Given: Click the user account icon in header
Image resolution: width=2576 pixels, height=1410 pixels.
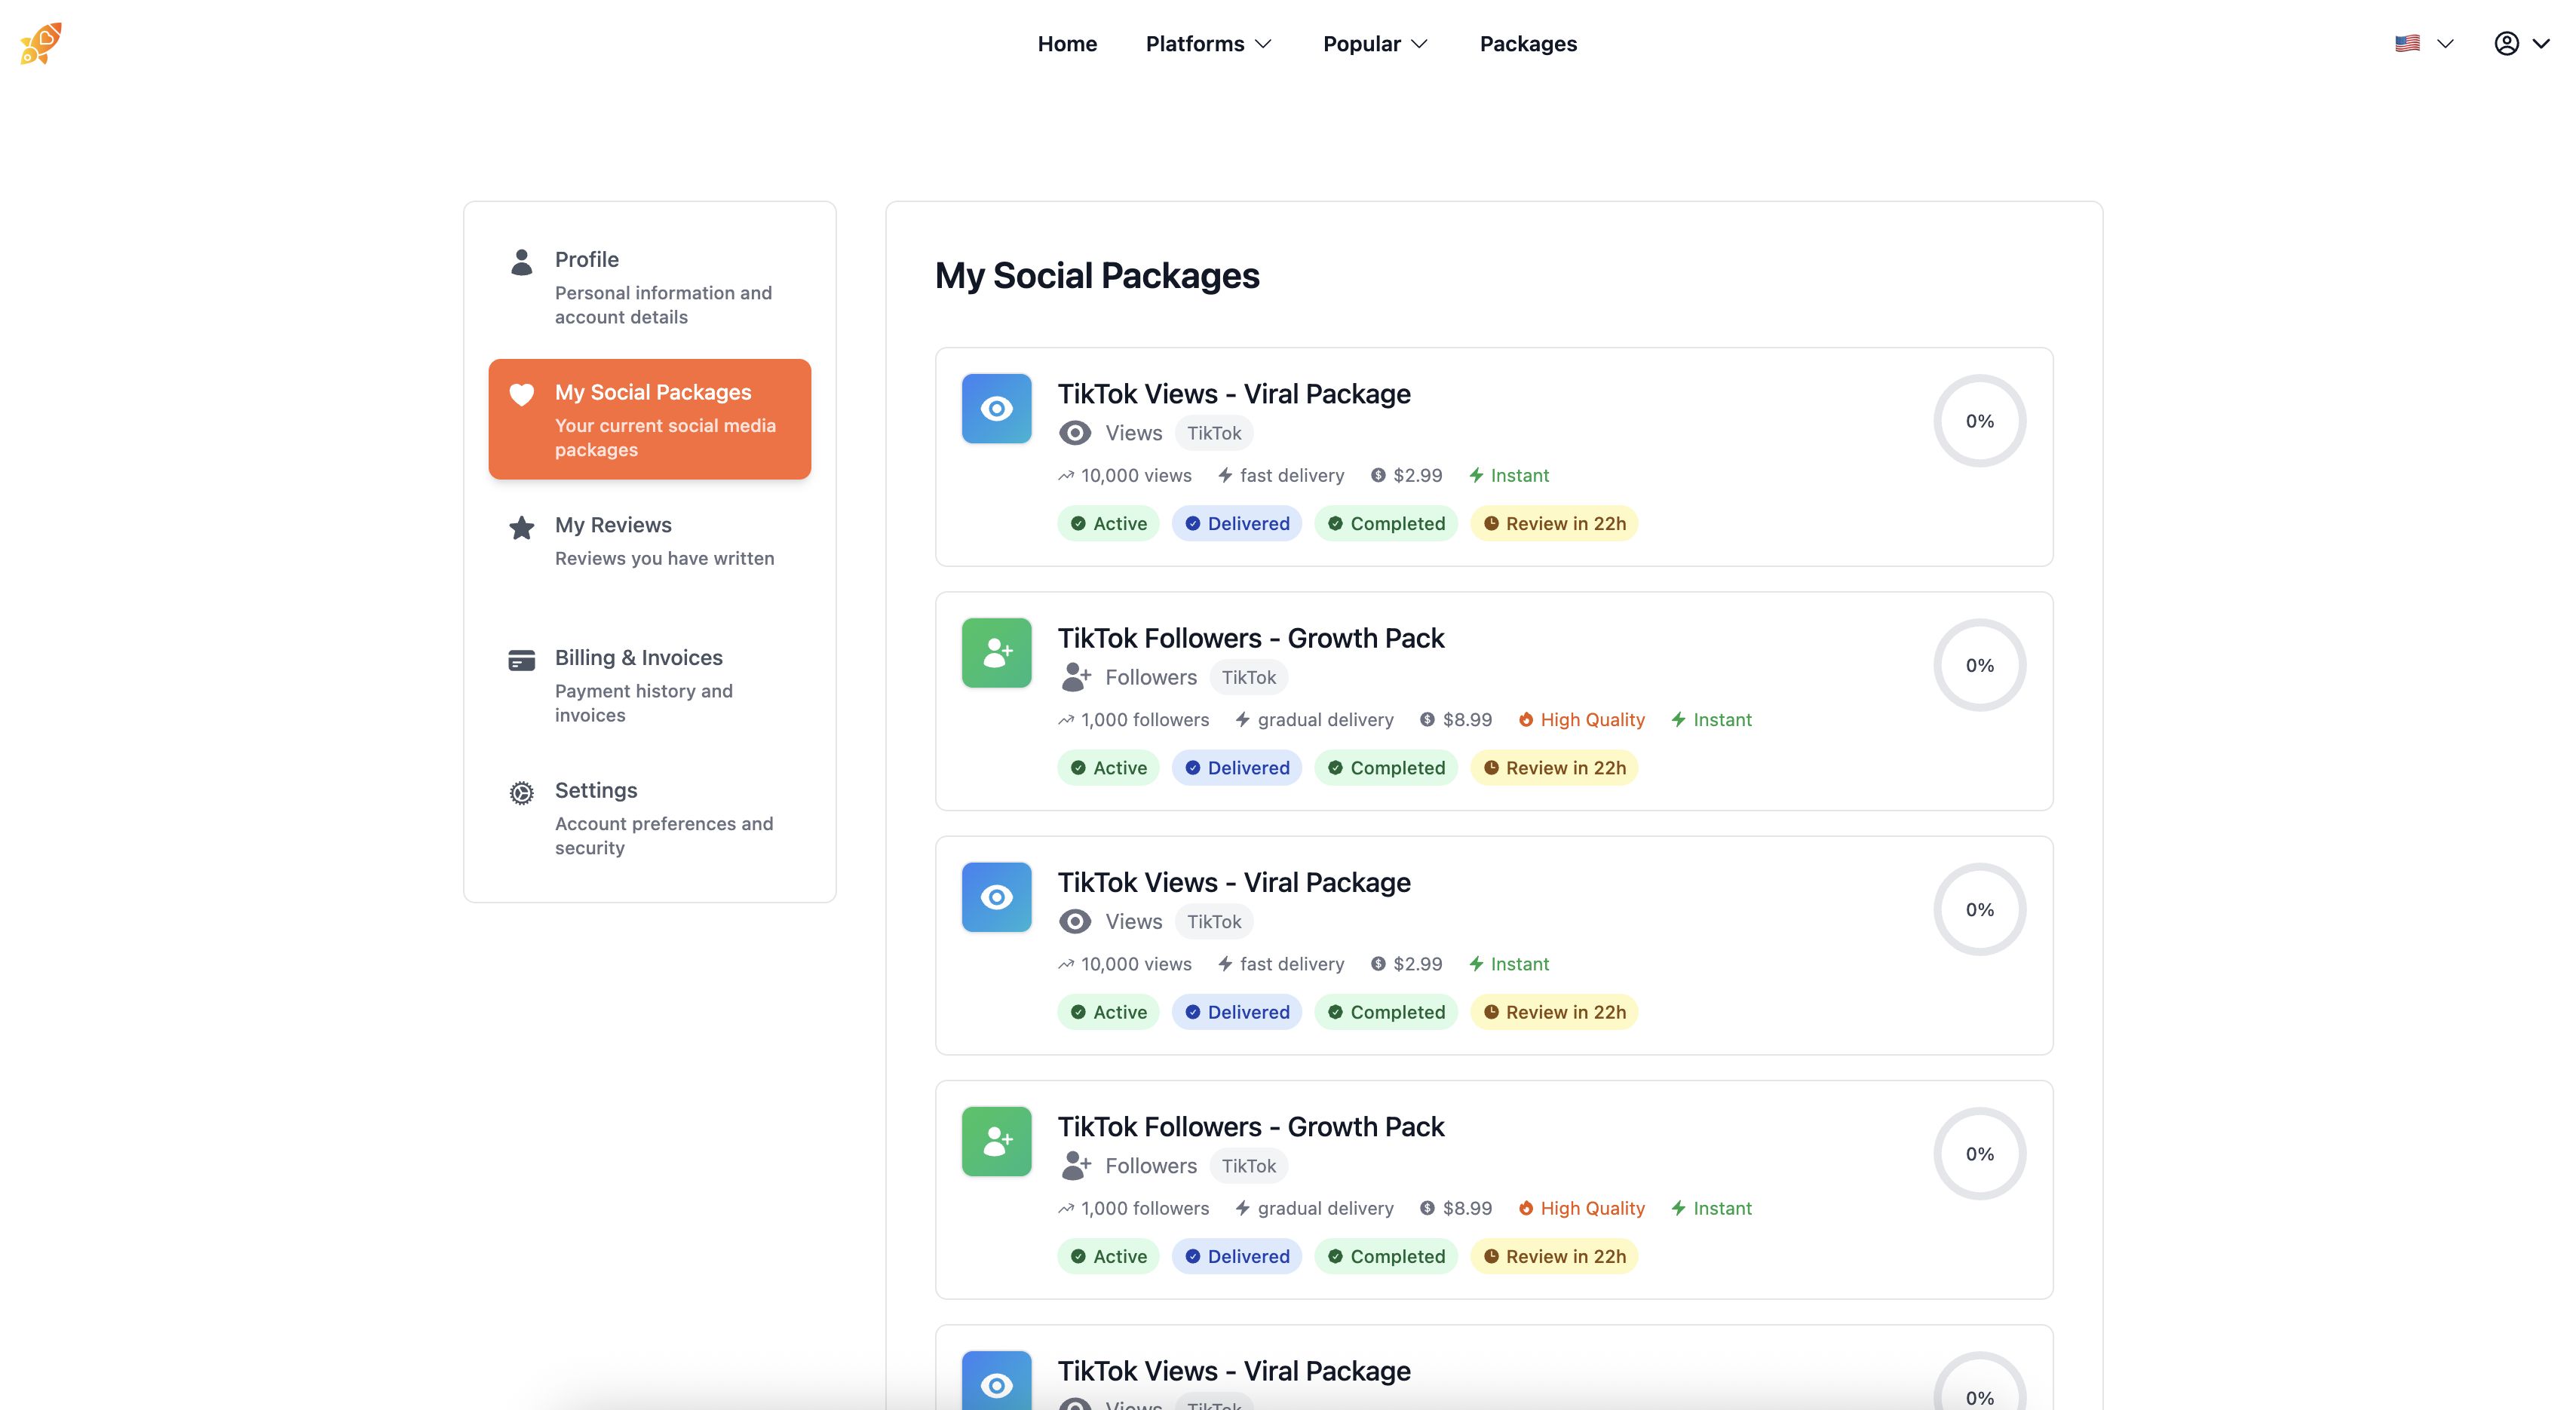Looking at the screenshot, I should pyautogui.click(x=2506, y=43).
